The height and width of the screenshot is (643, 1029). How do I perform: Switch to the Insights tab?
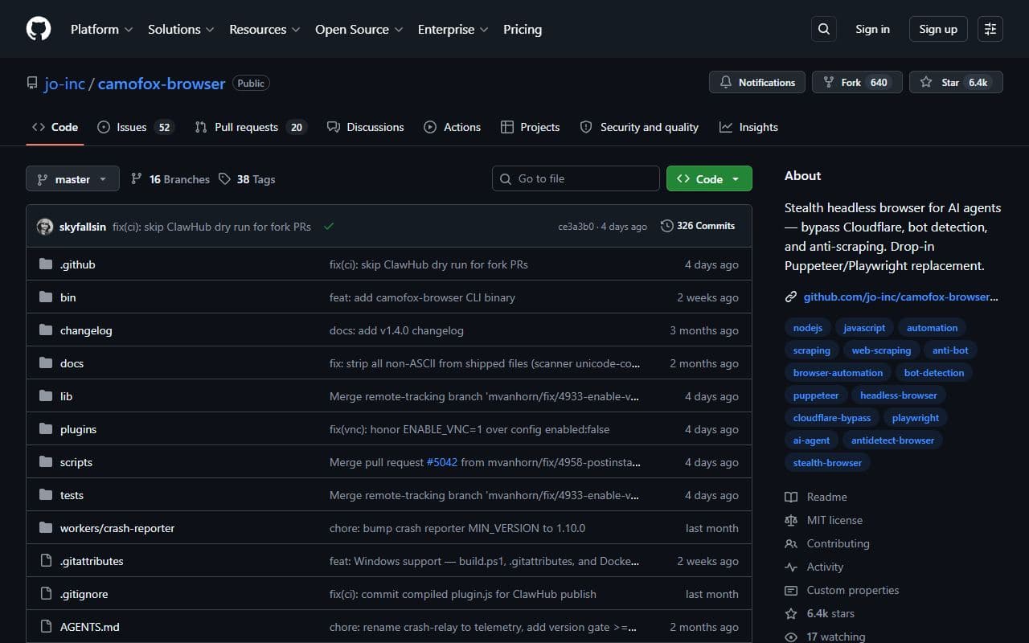tap(748, 127)
